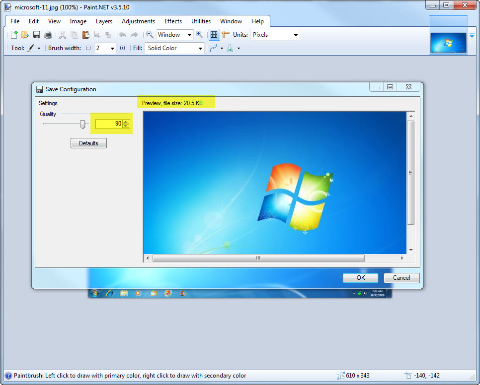Click the Quality value field showing 90

pyautogui.click(x=109, y=124)
